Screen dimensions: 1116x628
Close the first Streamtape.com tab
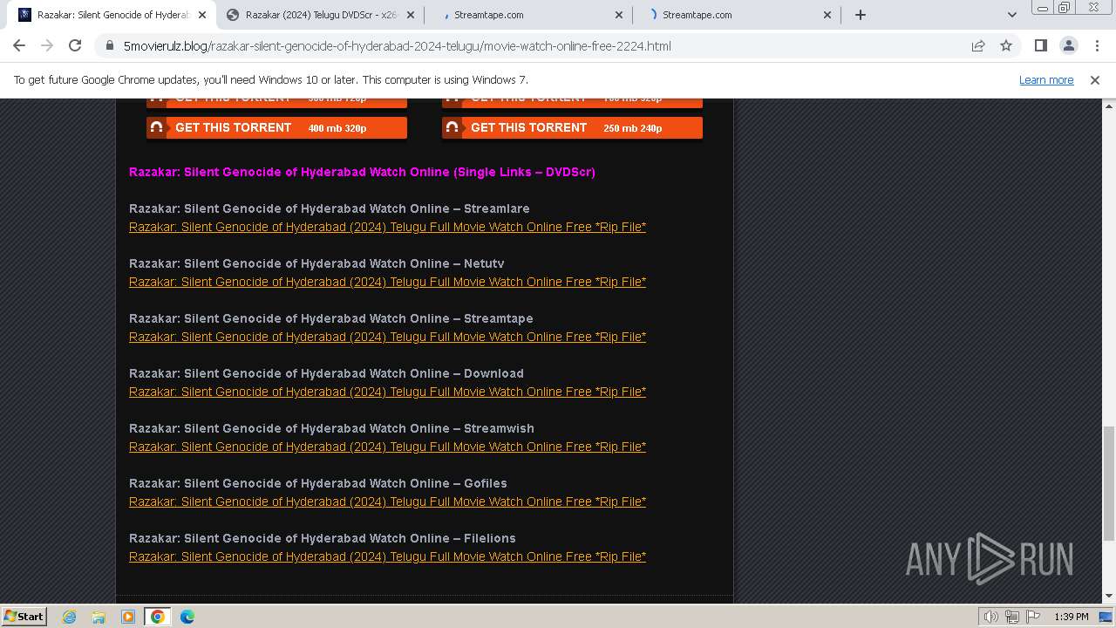click(619, 15)
